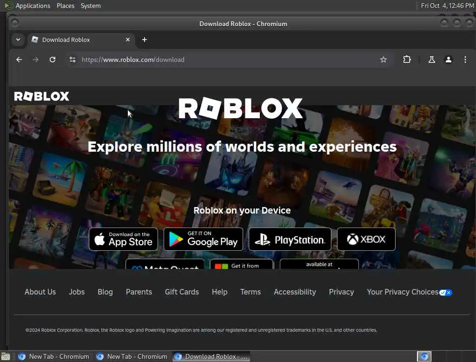Open the Places menu
Screen dimensions: 476x362
click(65, 6)
